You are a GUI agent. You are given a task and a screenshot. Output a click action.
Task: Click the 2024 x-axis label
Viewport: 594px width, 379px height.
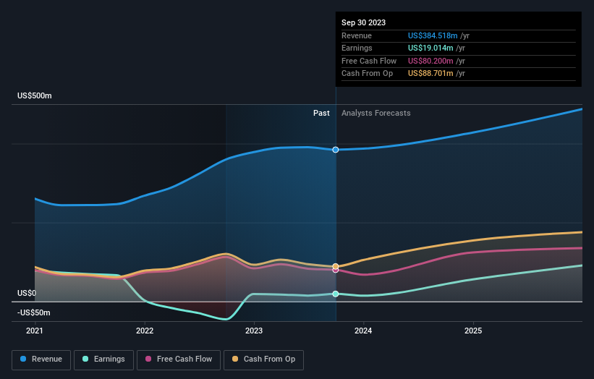click(x=363, y=331)
